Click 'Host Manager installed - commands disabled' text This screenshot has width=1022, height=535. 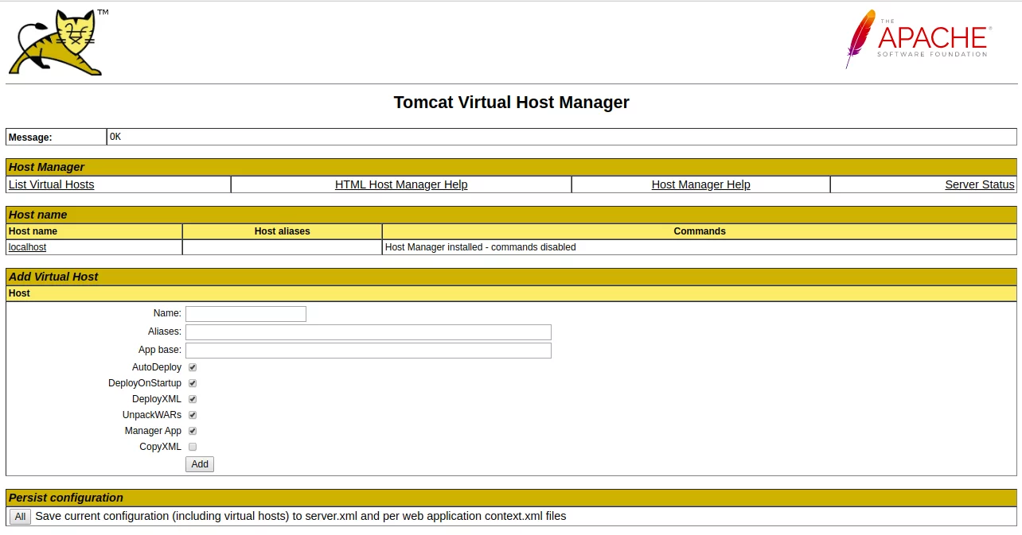480,247
